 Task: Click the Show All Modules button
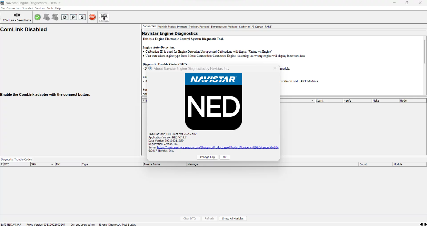click(232, 218)
